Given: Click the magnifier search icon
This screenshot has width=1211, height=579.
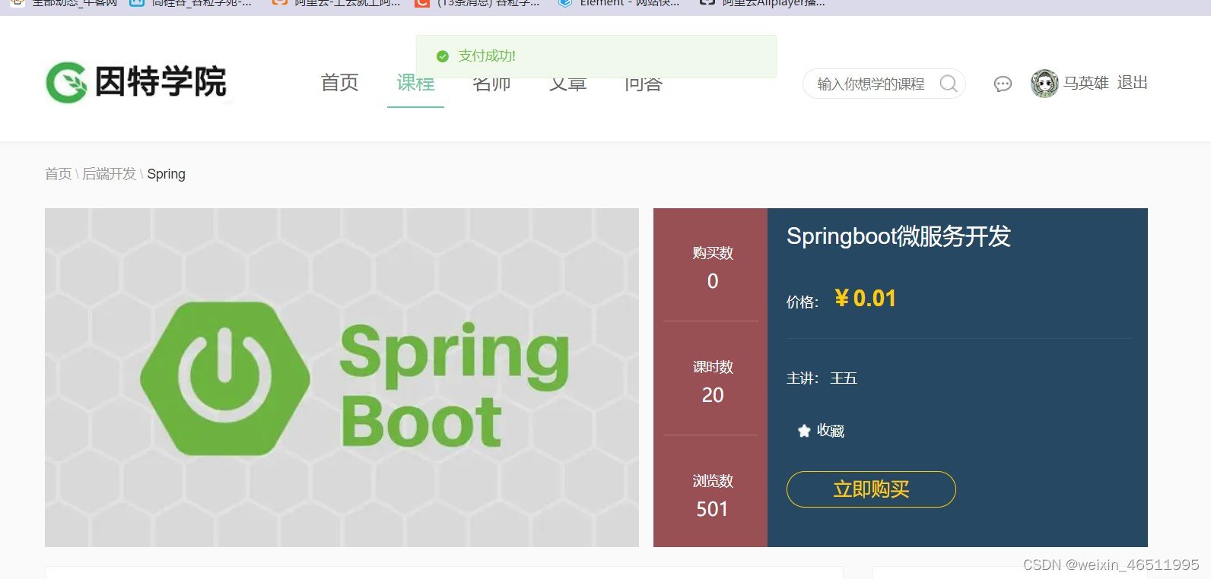Looking at the screenshot, I should [x=949, y=84].
